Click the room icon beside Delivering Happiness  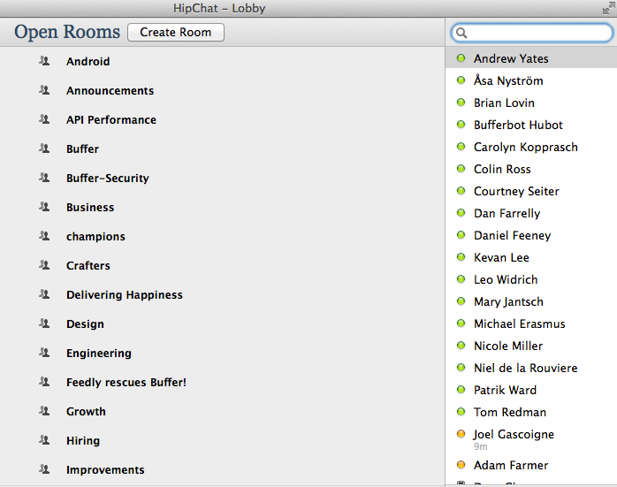click(x=44, y=294)
